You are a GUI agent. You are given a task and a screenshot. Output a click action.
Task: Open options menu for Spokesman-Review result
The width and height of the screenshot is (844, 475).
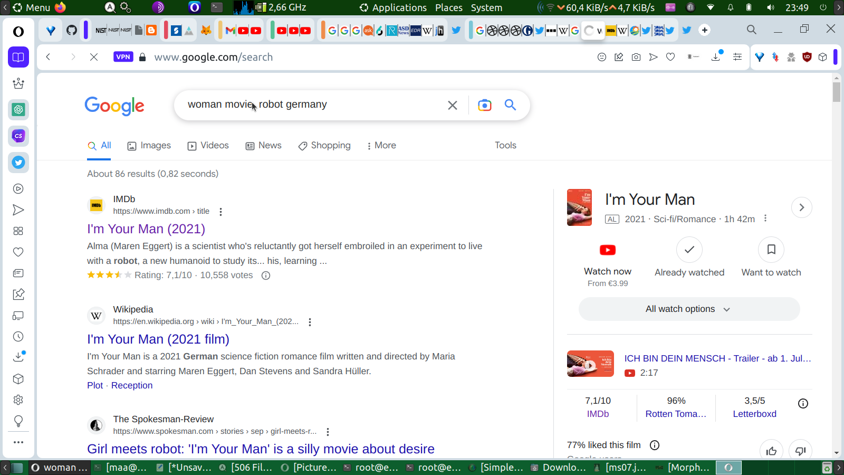[328, 432]
